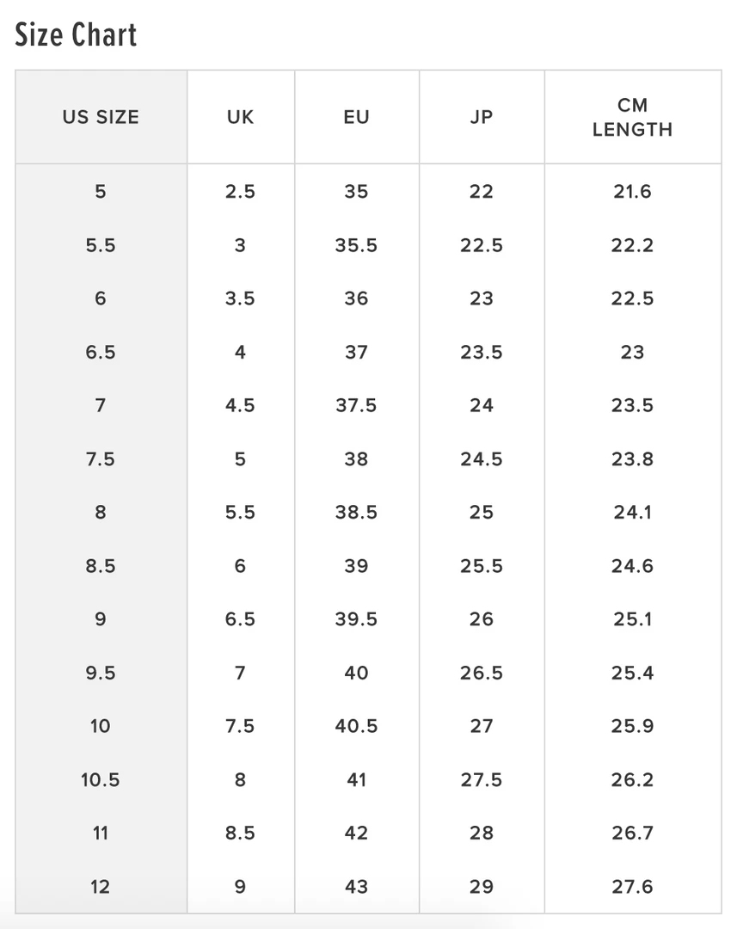Click the US SIZE column header

click(x=101, y=117)
